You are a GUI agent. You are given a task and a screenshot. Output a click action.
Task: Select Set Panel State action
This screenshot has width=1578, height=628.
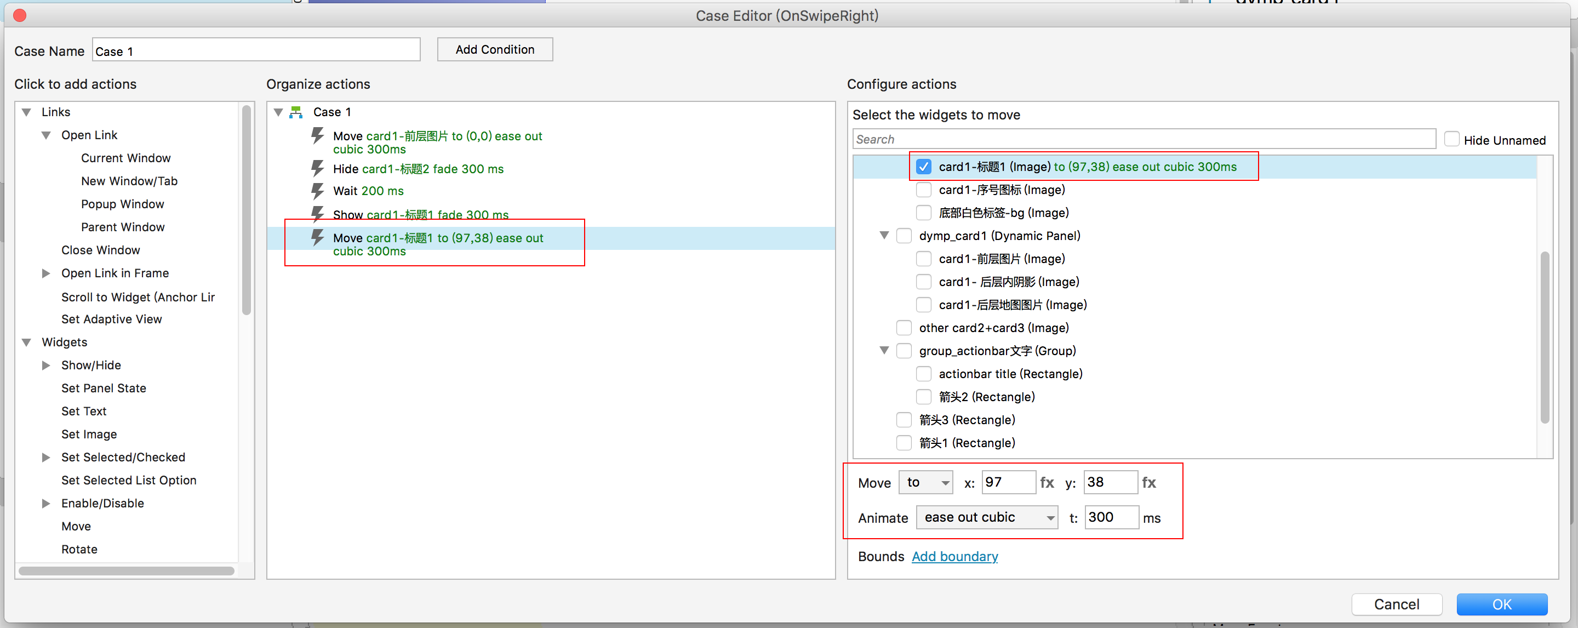pyautogui.click(x=104, y=388)
